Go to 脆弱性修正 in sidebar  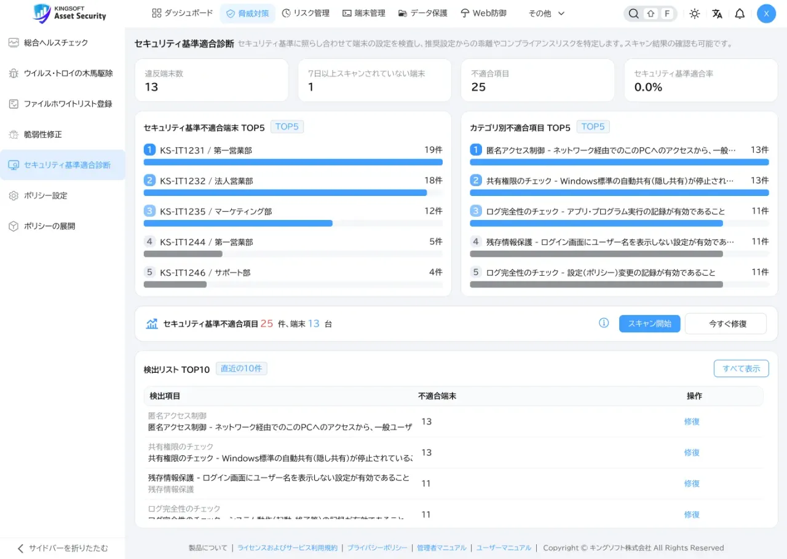pos(62,135)
